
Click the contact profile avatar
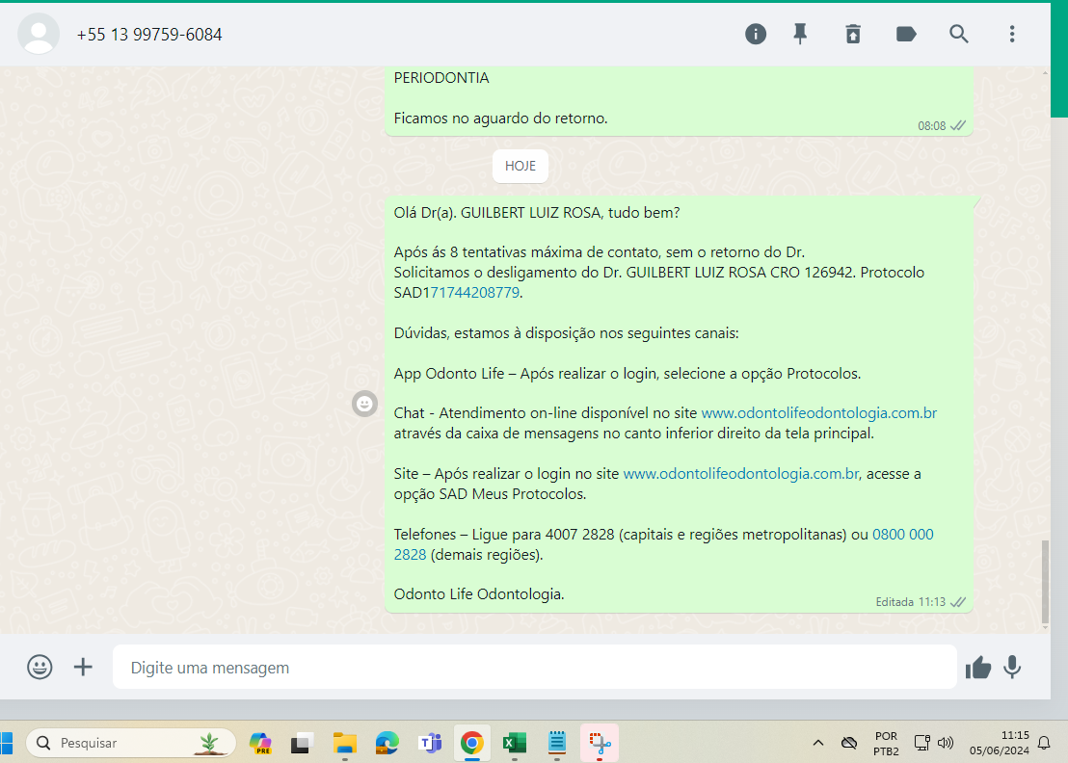(39, 34)
